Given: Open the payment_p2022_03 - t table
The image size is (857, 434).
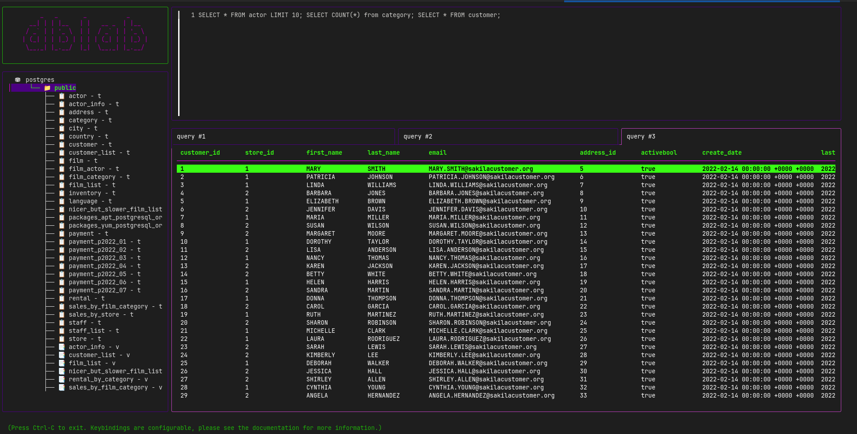Looking at the screenshot, I should point(104,258).
